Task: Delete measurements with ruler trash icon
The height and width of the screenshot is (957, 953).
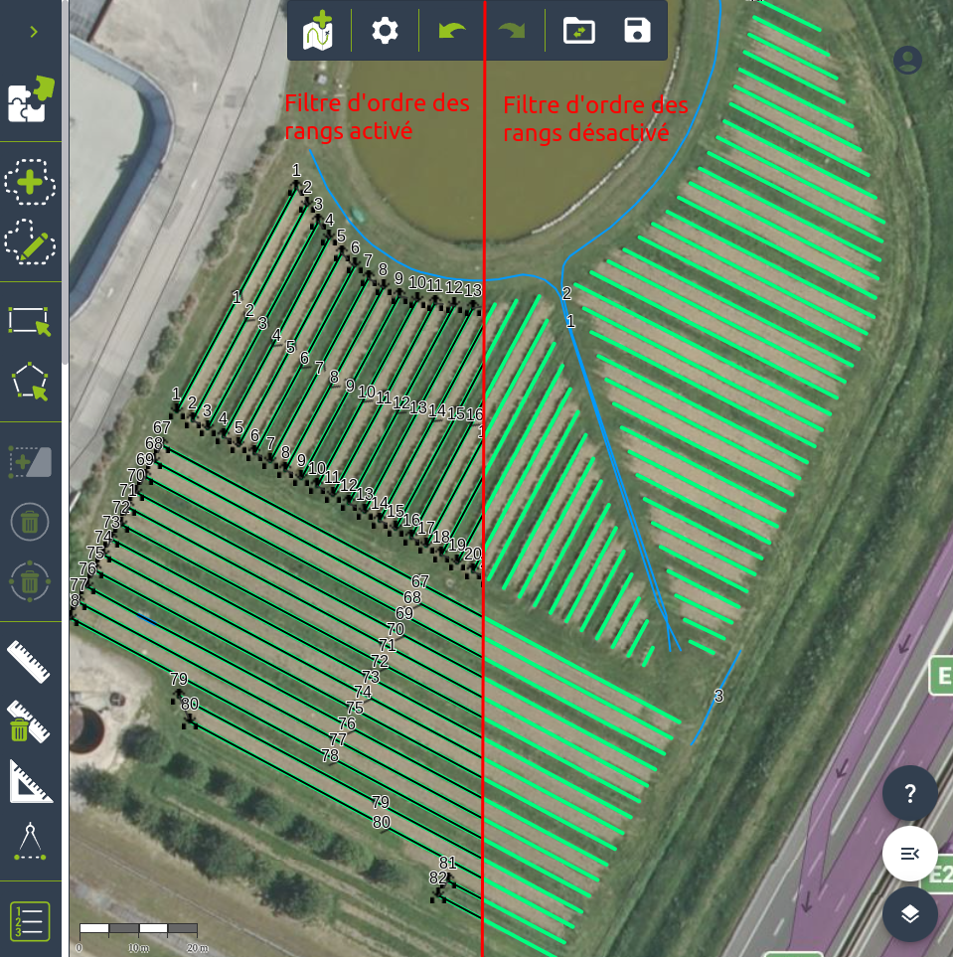Action: 30,722
